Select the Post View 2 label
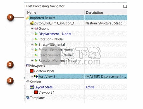Screen dimensions: 143x109 47,76
